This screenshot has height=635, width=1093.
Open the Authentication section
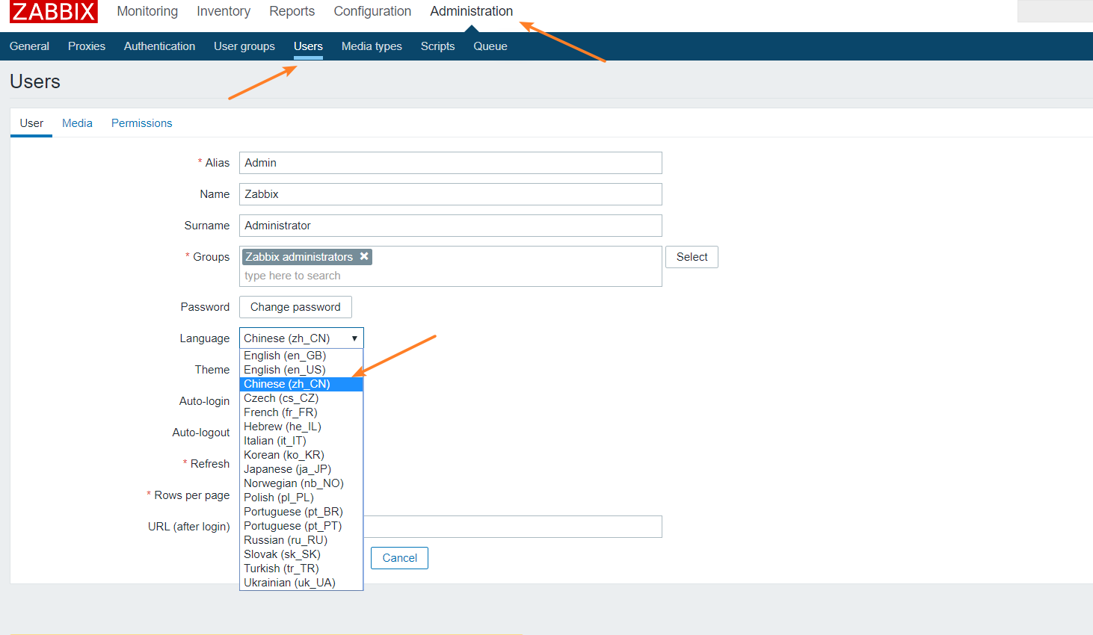pyautogui.click(x=159, y=46)
